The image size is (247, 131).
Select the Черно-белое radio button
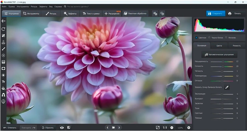(209, 38)
